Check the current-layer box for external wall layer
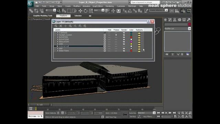This screenshot has width=220, height=124. pos(104,46)
